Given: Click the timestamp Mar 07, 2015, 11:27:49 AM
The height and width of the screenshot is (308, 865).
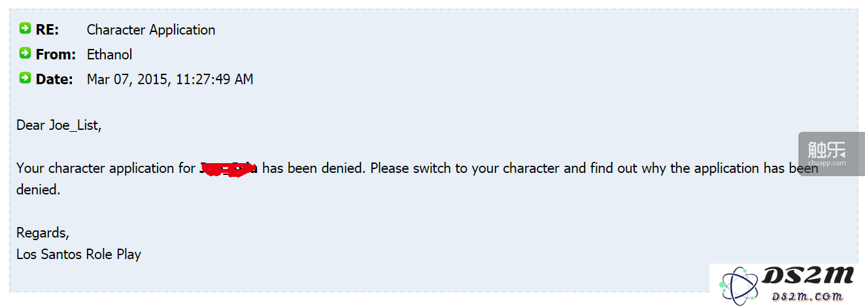Looking at the screenshot, I should point(170,80).
